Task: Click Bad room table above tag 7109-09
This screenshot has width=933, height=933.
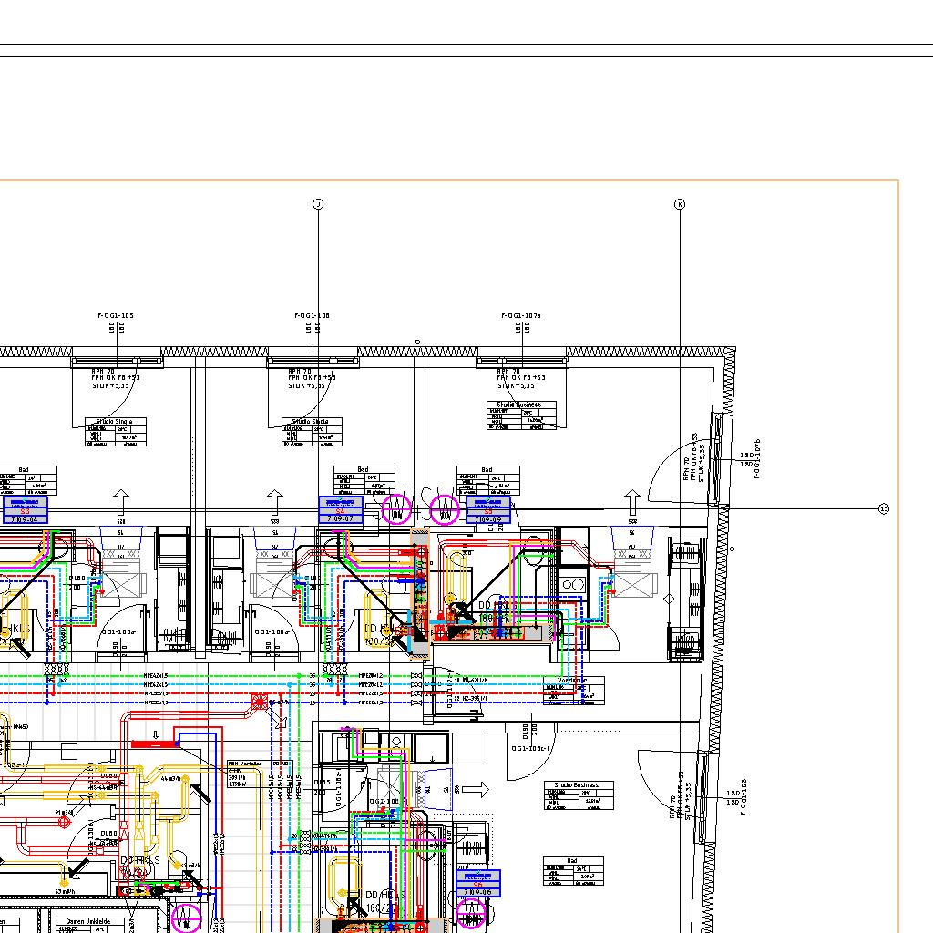Action: click(488, 481)
